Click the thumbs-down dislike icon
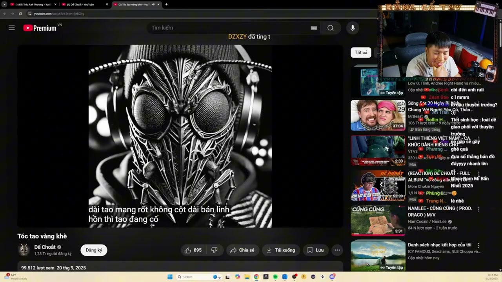The image size is (502, 282). coord(215,250)
